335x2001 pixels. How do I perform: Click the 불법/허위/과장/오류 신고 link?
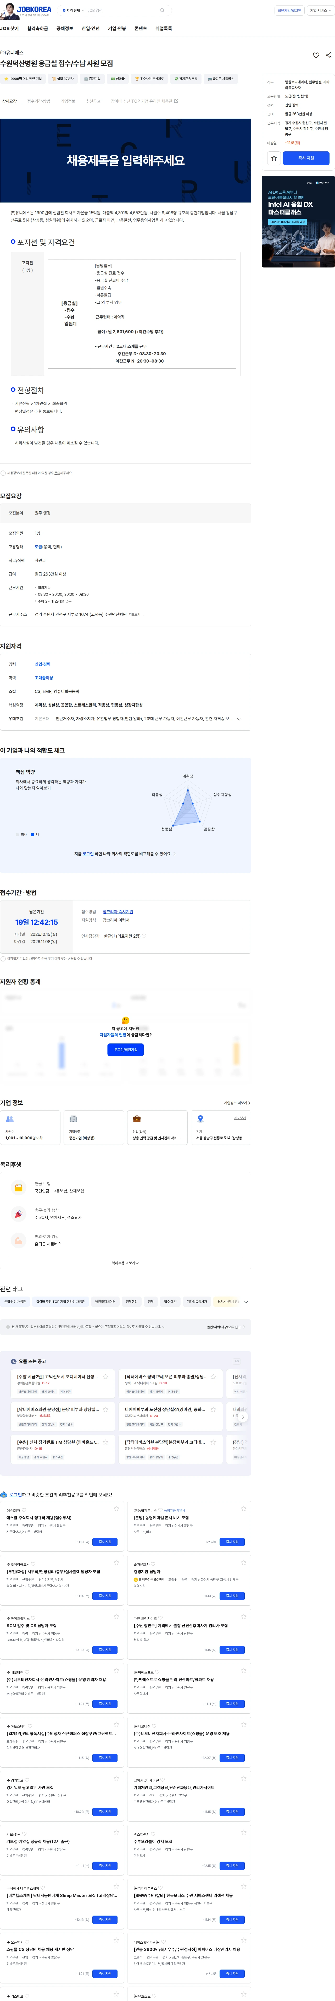point(226,1327)
